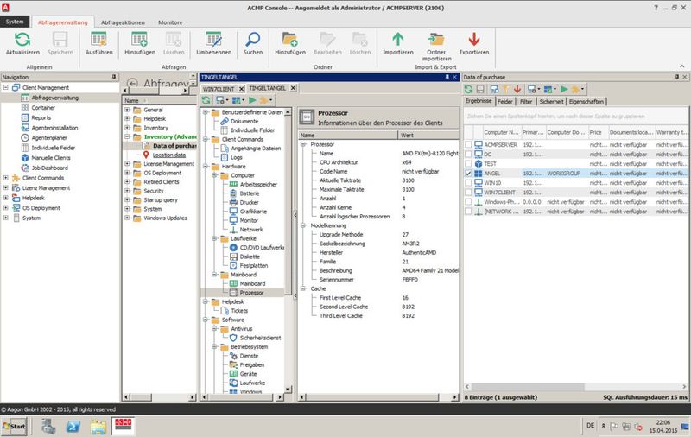The width and height of the screenshot is (691, 437).
Task: Open file explorer from the Windows taskbar
Action: 98,427
